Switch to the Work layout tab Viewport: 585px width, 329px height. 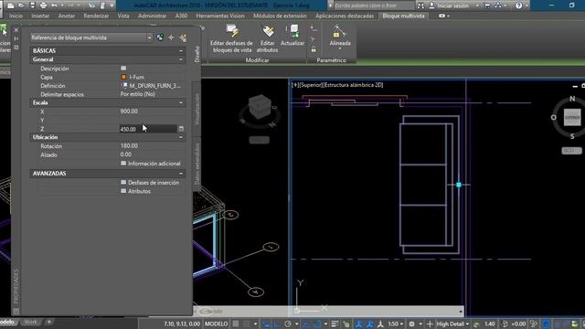click(x=30, y=322)
